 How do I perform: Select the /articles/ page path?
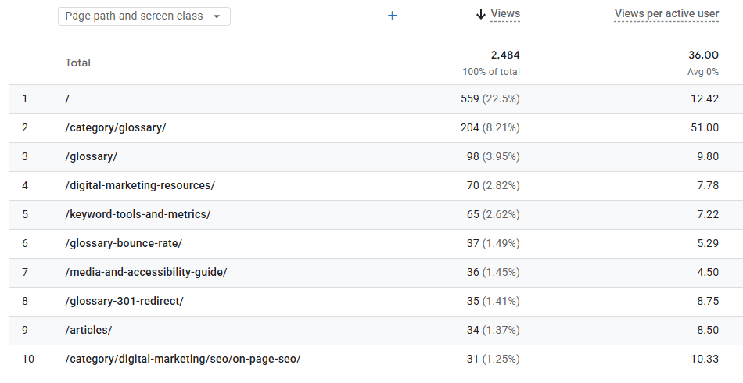point(88,330)
